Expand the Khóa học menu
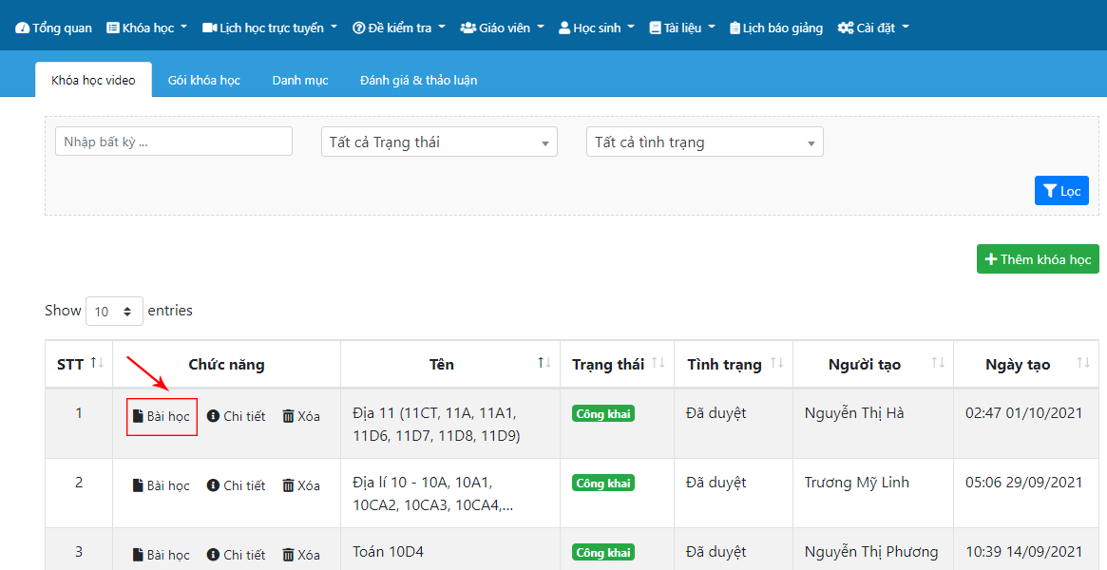The height and width of the screenshot is (570, 1107). [147, 28]
